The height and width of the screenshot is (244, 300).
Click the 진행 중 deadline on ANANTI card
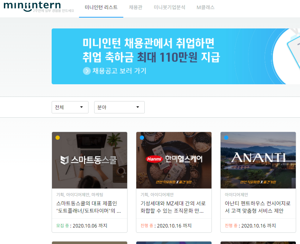point(250,226)
